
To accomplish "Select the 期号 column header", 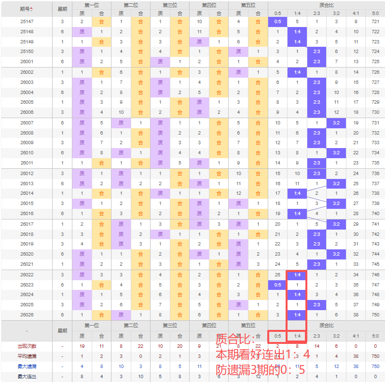I will [27, 9].
